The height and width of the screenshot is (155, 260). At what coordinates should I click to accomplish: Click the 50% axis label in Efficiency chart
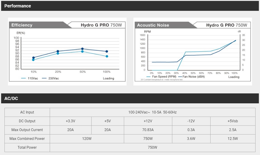pos(82,72)
